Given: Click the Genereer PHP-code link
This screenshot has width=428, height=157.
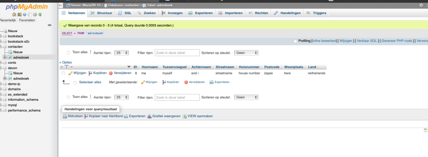Looking at the screenshot, I should tap(397, 41).
